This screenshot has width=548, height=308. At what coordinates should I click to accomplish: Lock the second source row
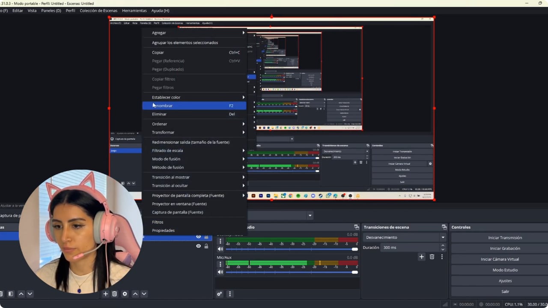click(206, 246)
